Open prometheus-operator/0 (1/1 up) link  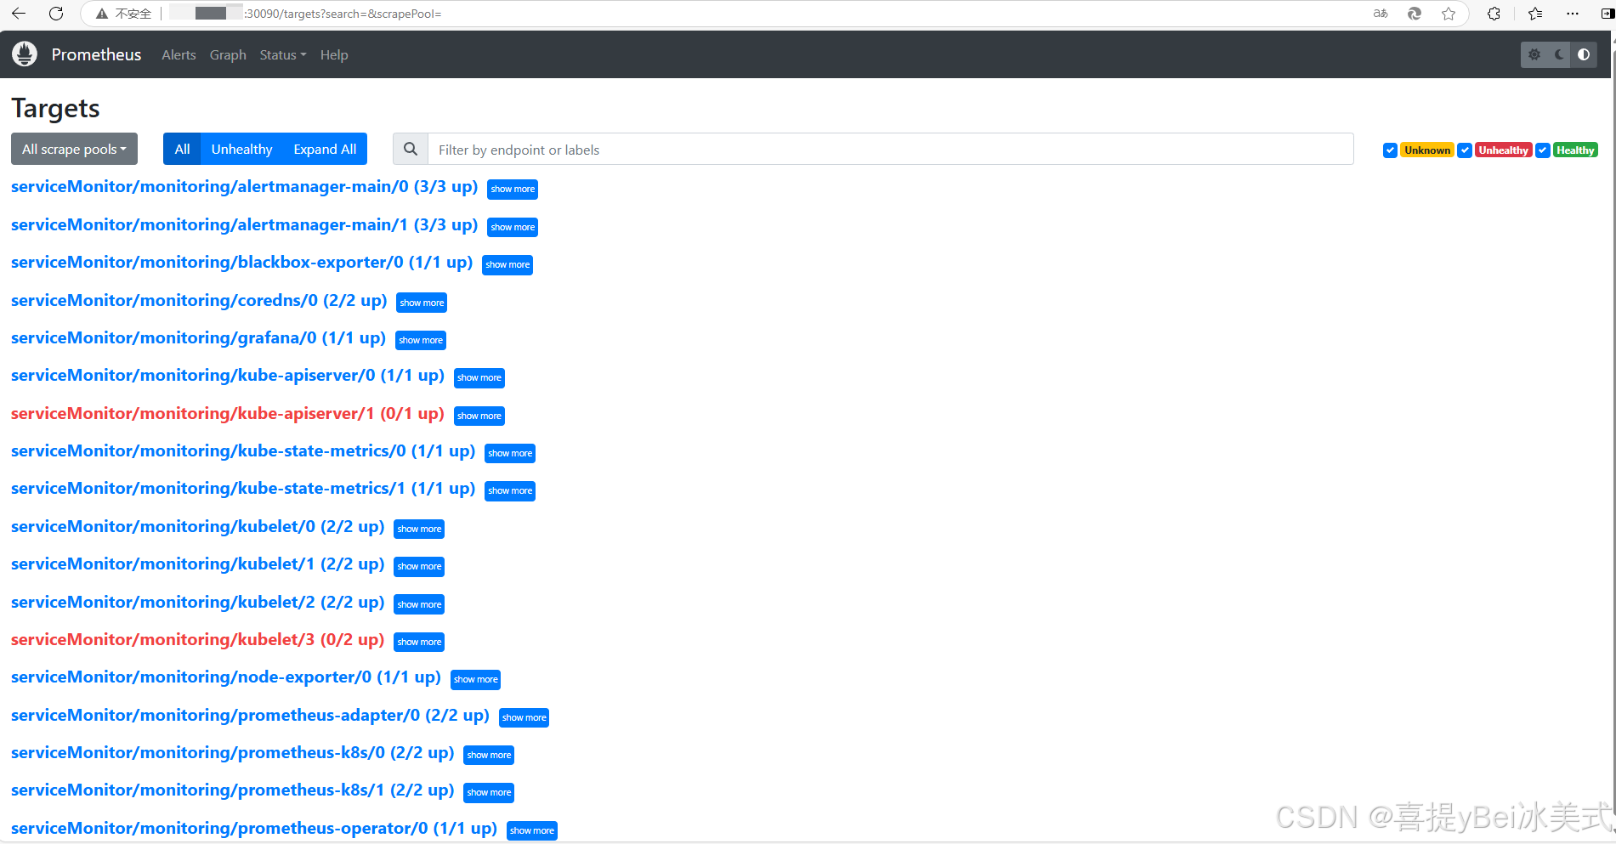pyautogui.click(x=254, y=829)
